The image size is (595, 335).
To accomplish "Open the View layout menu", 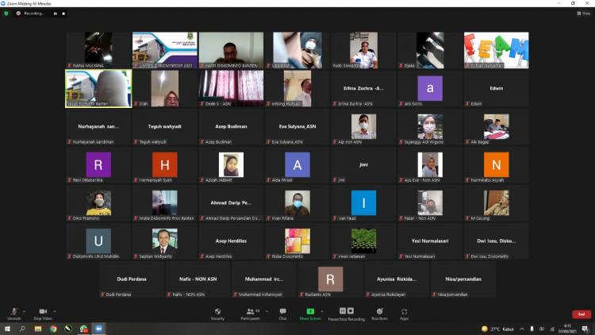I will (583, 13).
